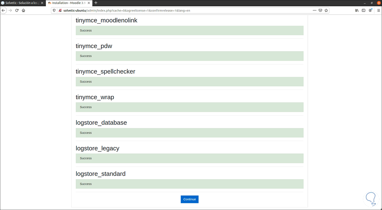Viewport: 382px width, 210px height.
Task: Toggle the browser sidebar view
Action: [363, 10]
